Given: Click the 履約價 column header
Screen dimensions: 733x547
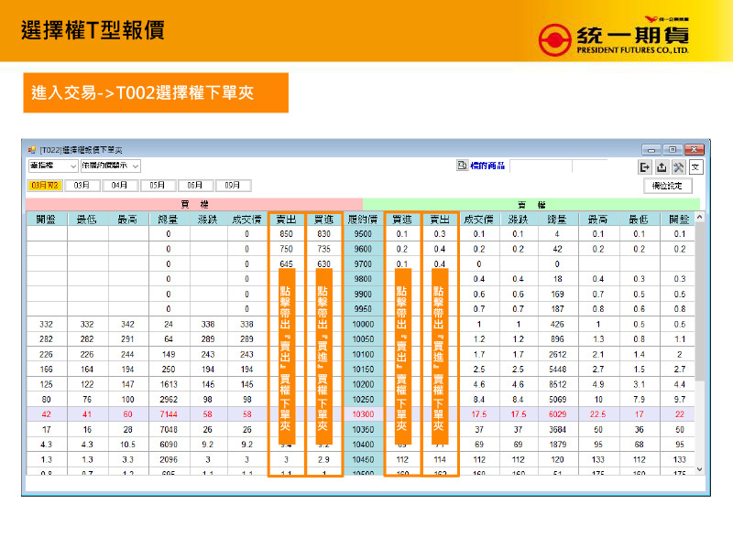Looking at the screenshot, I should point(363,220).
